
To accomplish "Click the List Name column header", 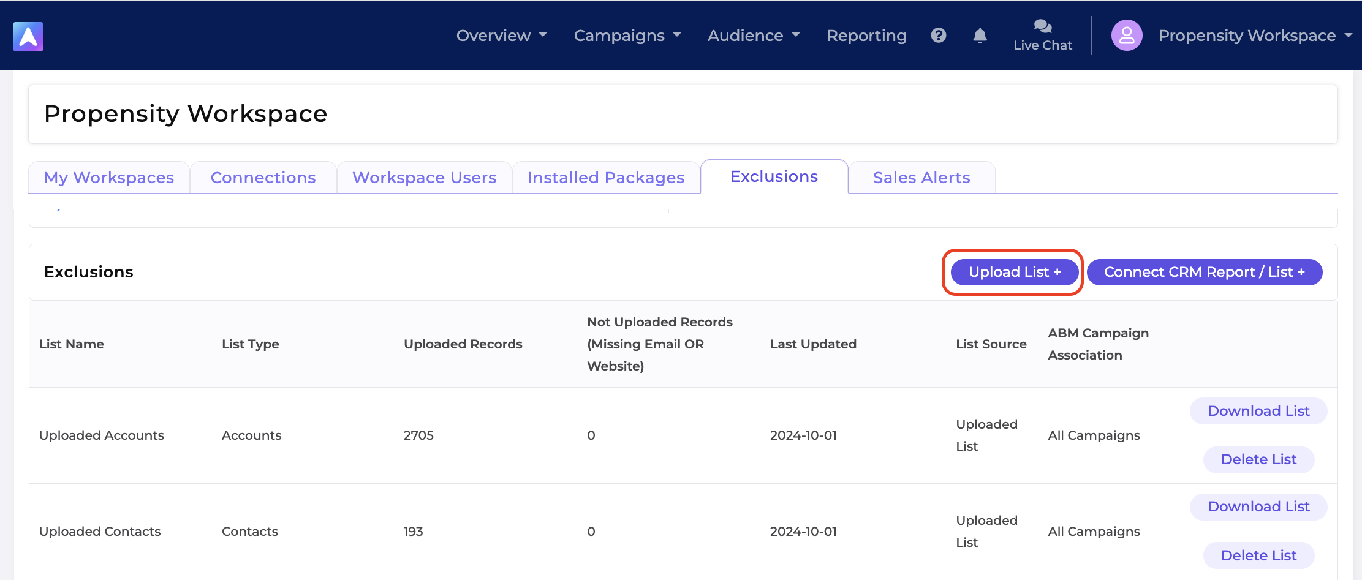I will [72, 344].
